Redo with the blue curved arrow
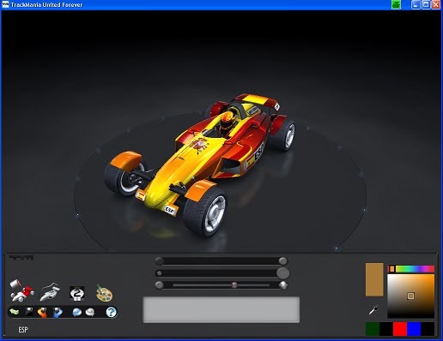This screenshot has height=341, width=443. coord(58,313)
